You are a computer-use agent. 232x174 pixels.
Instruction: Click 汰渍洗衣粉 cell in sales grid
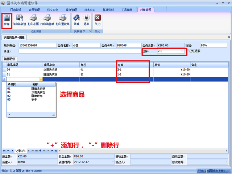pyautogui.click(x=61, y=69)
